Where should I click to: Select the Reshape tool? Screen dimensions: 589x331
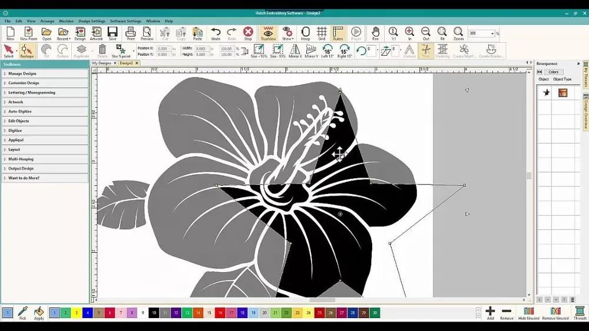click(27, 51)
